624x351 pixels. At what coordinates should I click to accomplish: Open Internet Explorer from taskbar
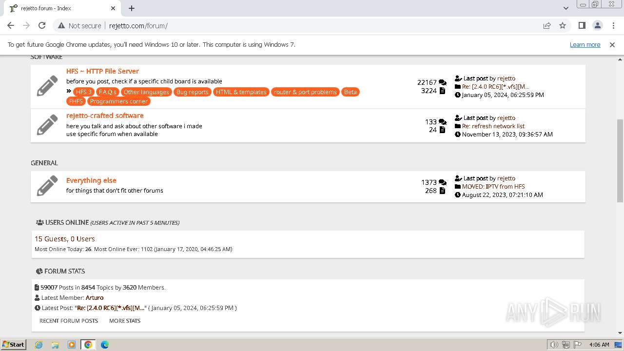pos(39,345)
